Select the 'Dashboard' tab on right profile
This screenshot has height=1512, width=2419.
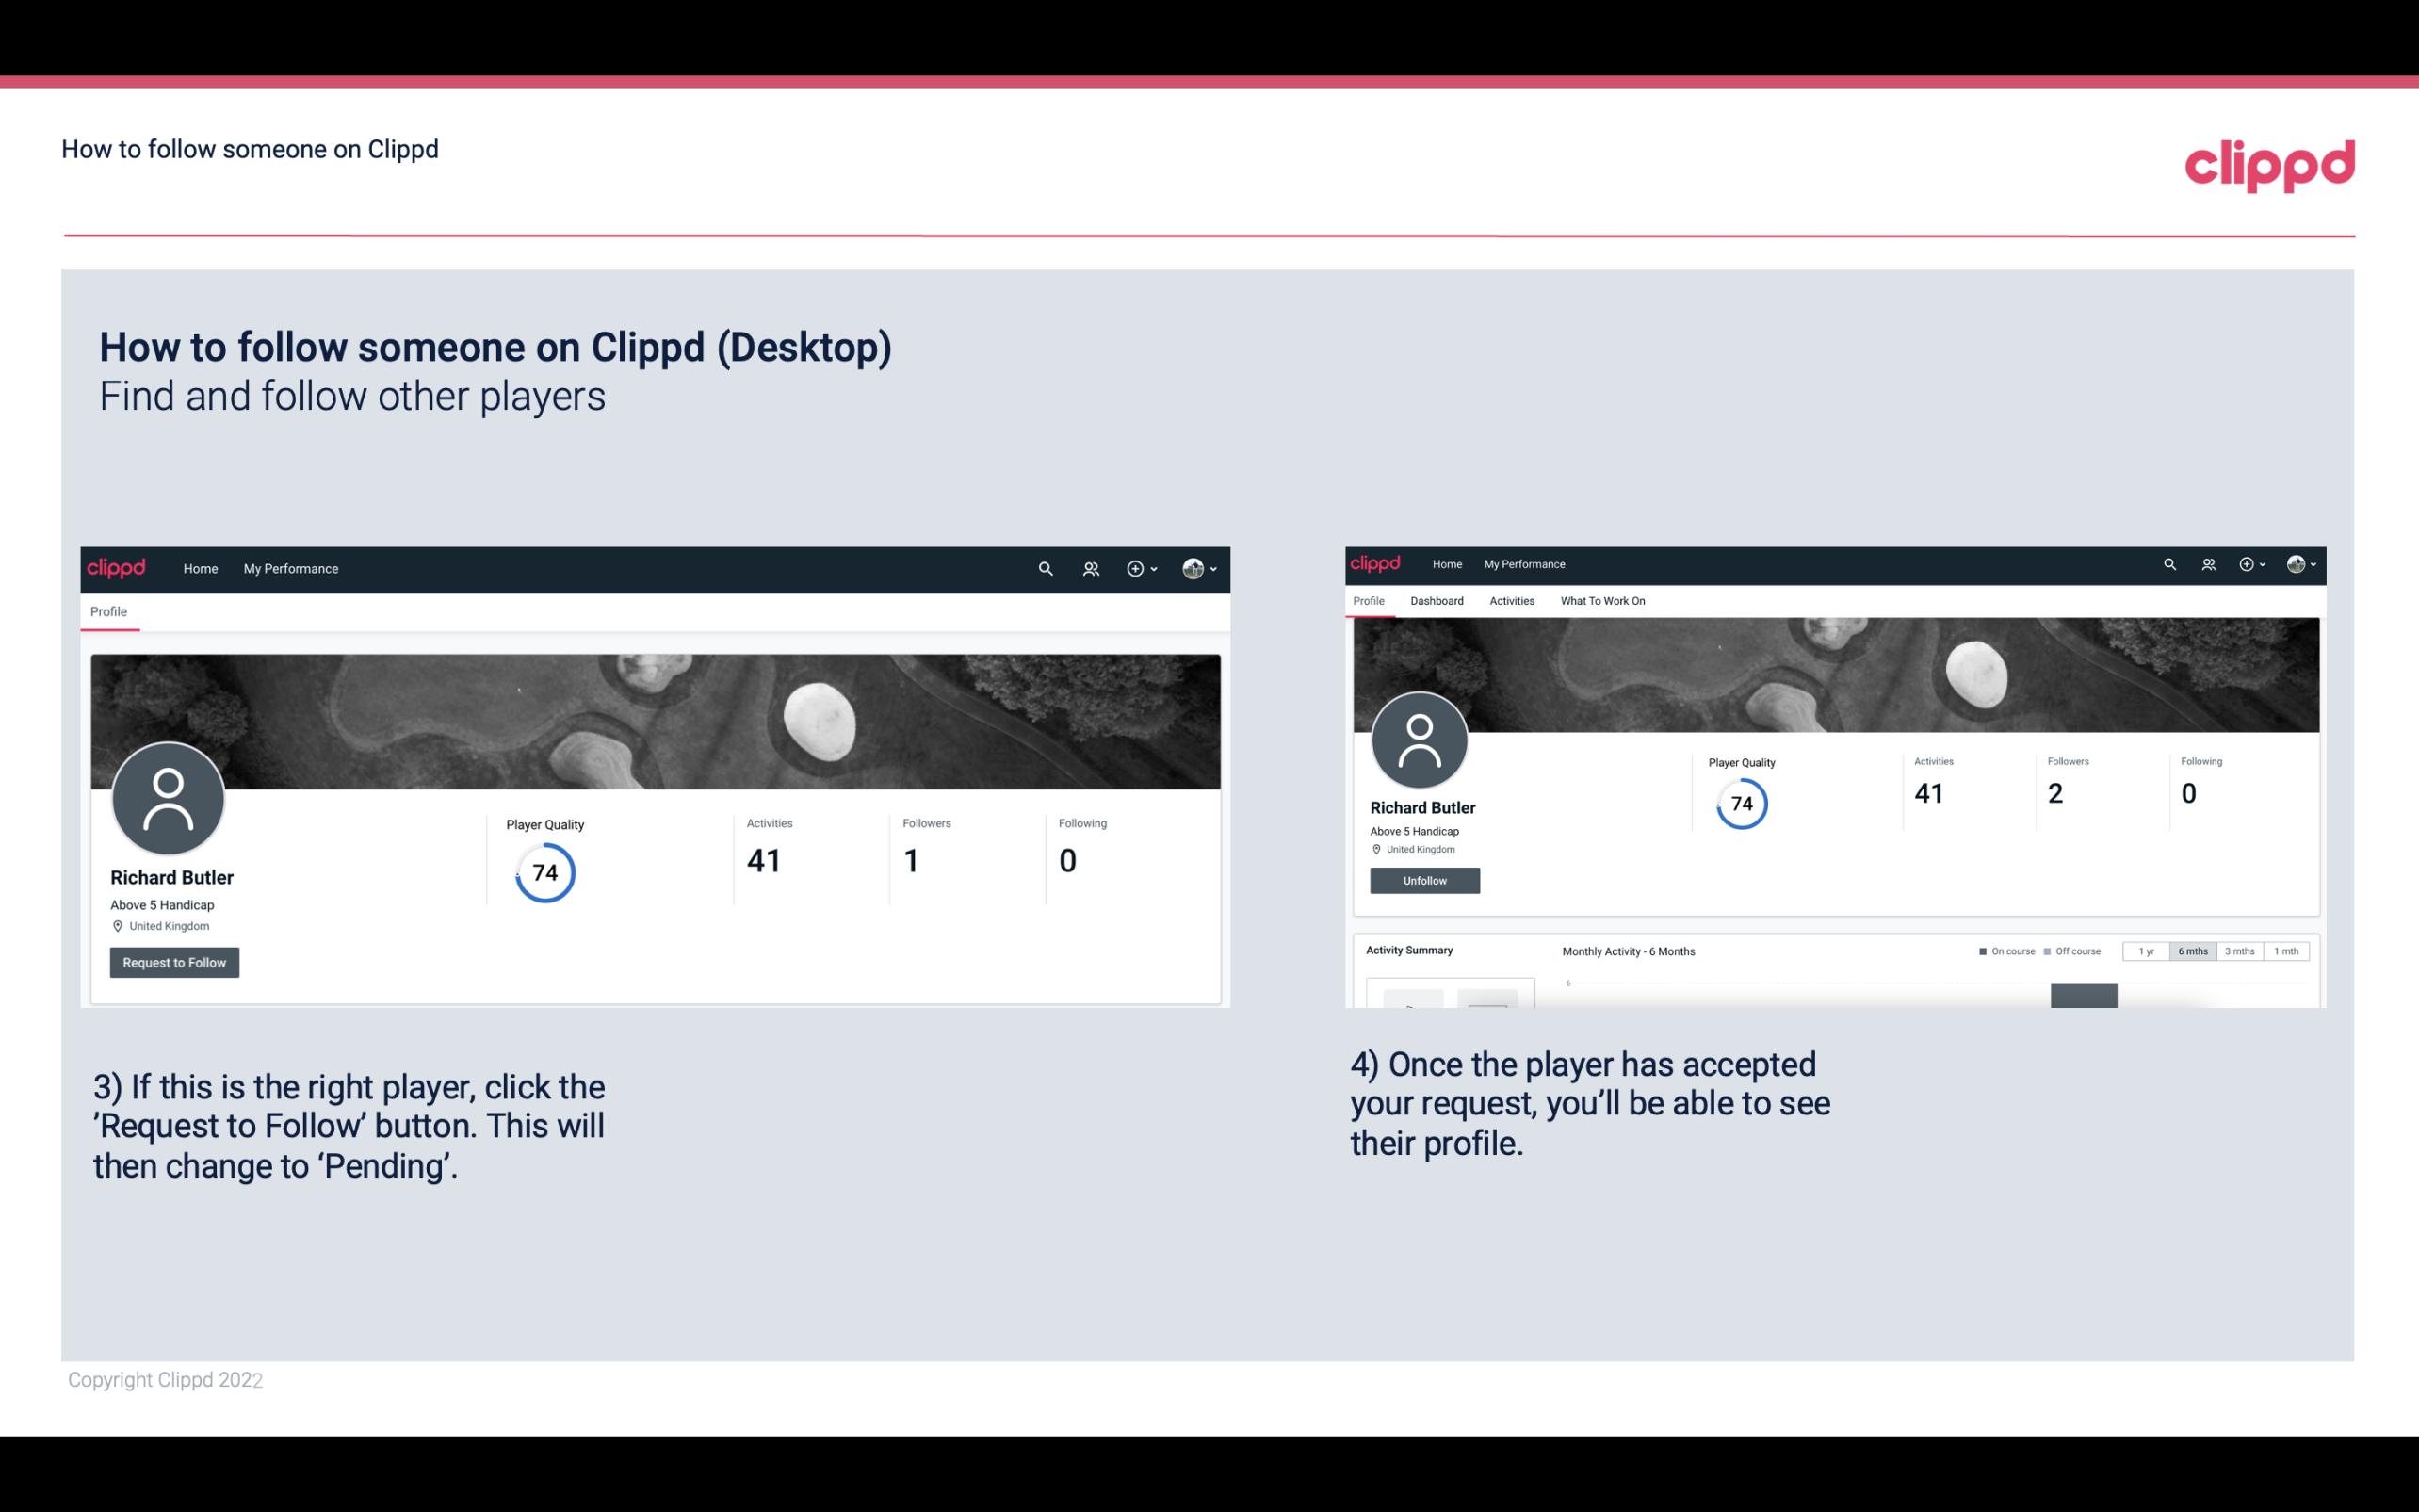click(1435, 601)
